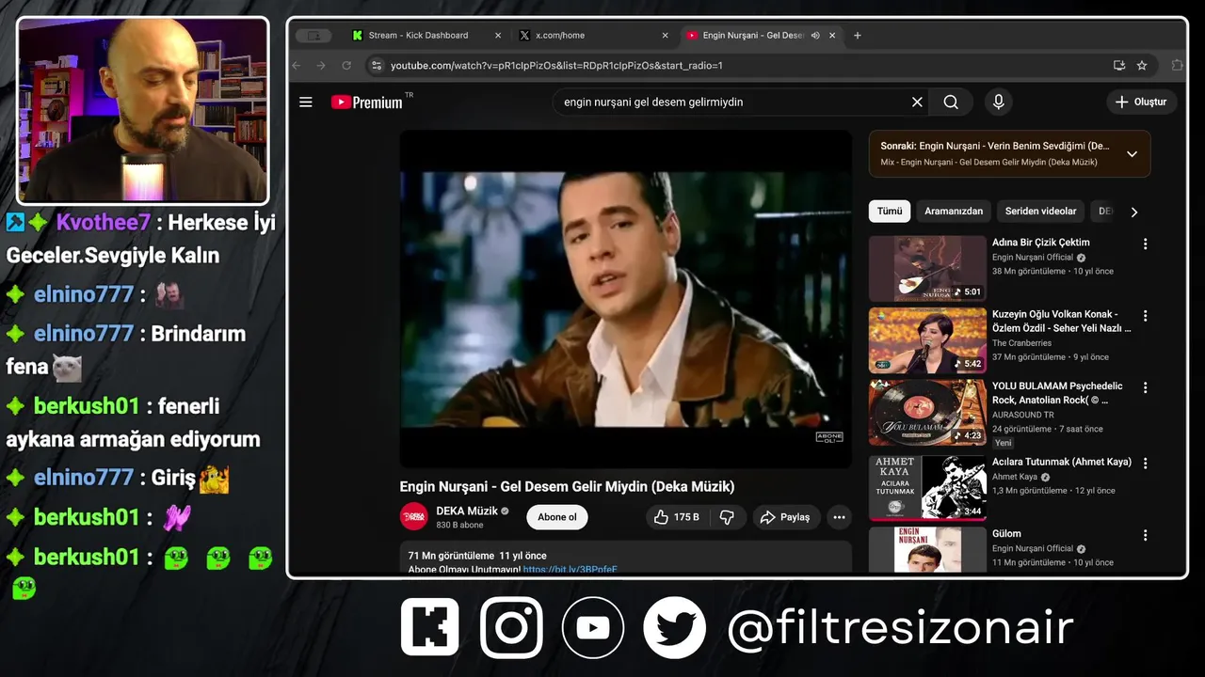Click ABONE OL watermark on video
Image resolution: width=1205 pixels, height=677 pixels.
pos(828,437)
